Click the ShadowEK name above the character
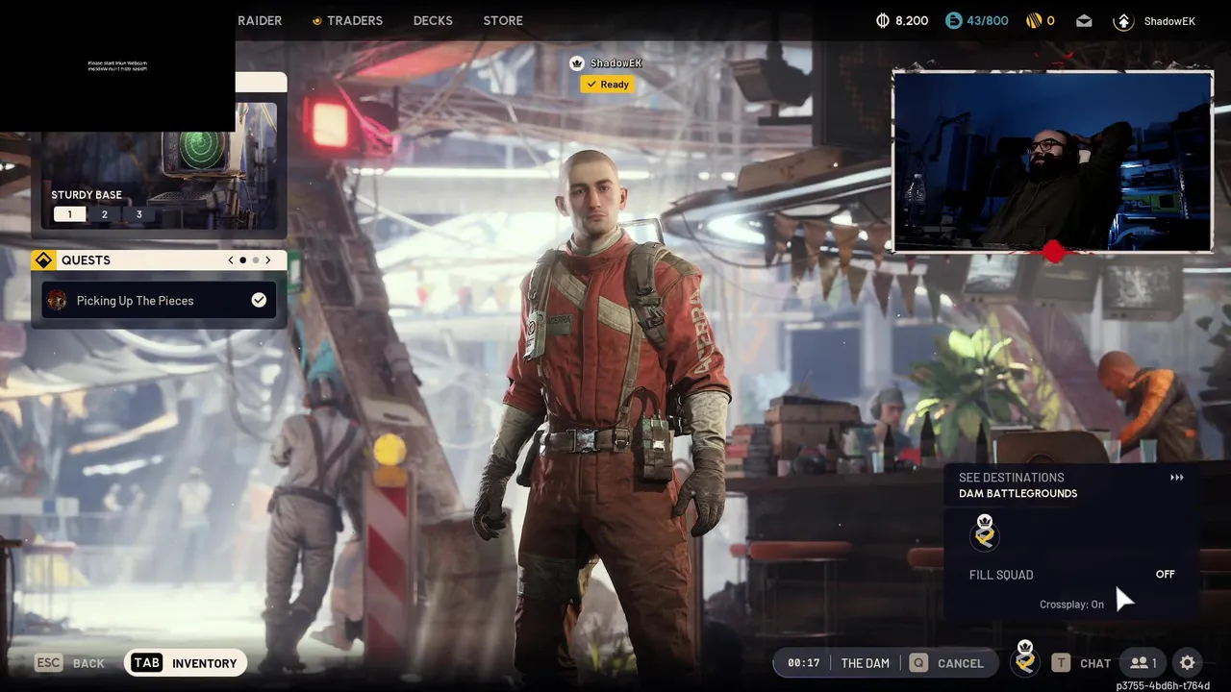This screenshot has width=1231, height=692. click(615, 63)
